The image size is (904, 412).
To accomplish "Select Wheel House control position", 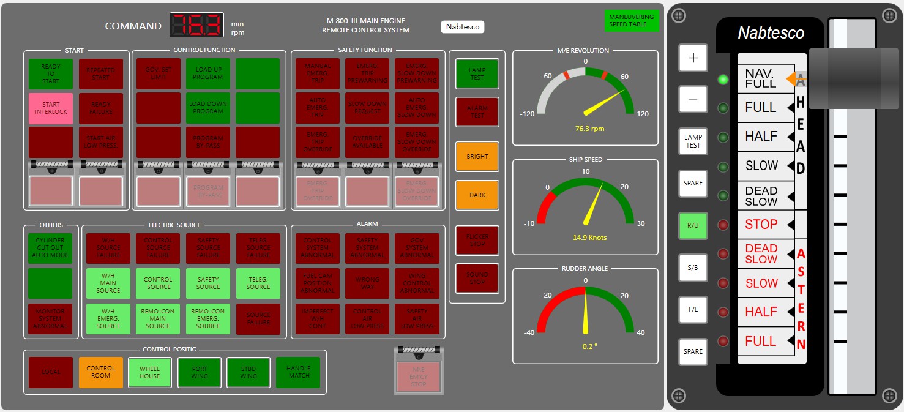I will click(150, 372).
